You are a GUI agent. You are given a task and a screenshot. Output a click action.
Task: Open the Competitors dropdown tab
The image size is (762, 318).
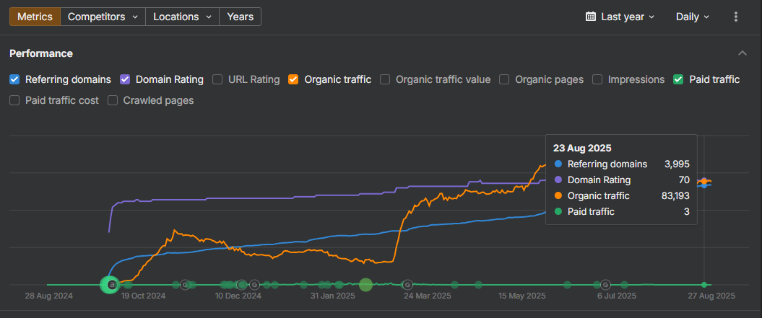(x=102, y=17)
